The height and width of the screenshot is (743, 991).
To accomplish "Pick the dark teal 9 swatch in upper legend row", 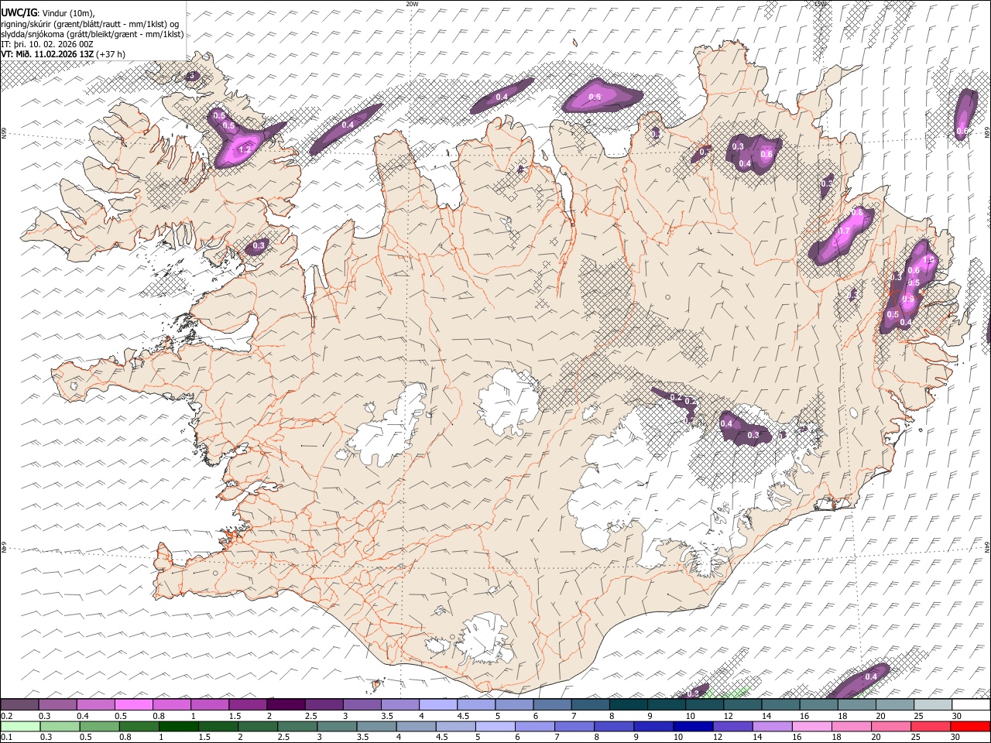I will point(666,704).
